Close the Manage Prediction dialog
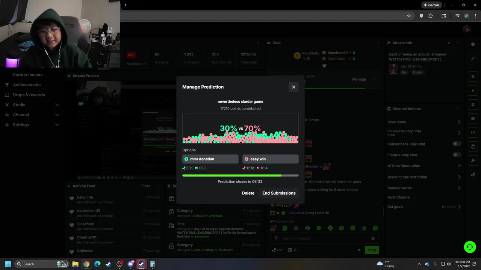This screenshot has height=270, width=481. tap(293, 87)
